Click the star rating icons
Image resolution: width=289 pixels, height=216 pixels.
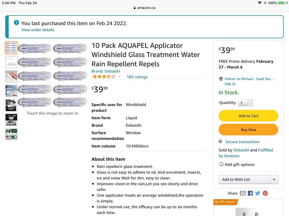(104, 77)
